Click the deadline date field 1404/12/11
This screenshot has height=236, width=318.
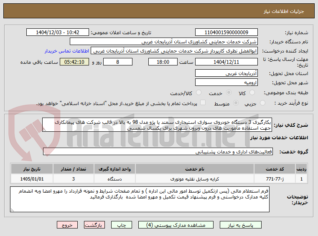tap(226, 62)
